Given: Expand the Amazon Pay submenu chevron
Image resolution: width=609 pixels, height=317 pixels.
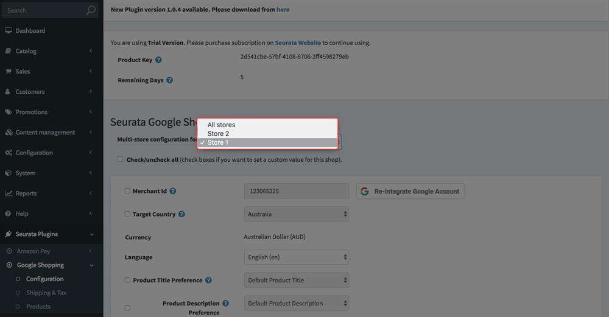Looking at the screenshot, I should point(91,251).
